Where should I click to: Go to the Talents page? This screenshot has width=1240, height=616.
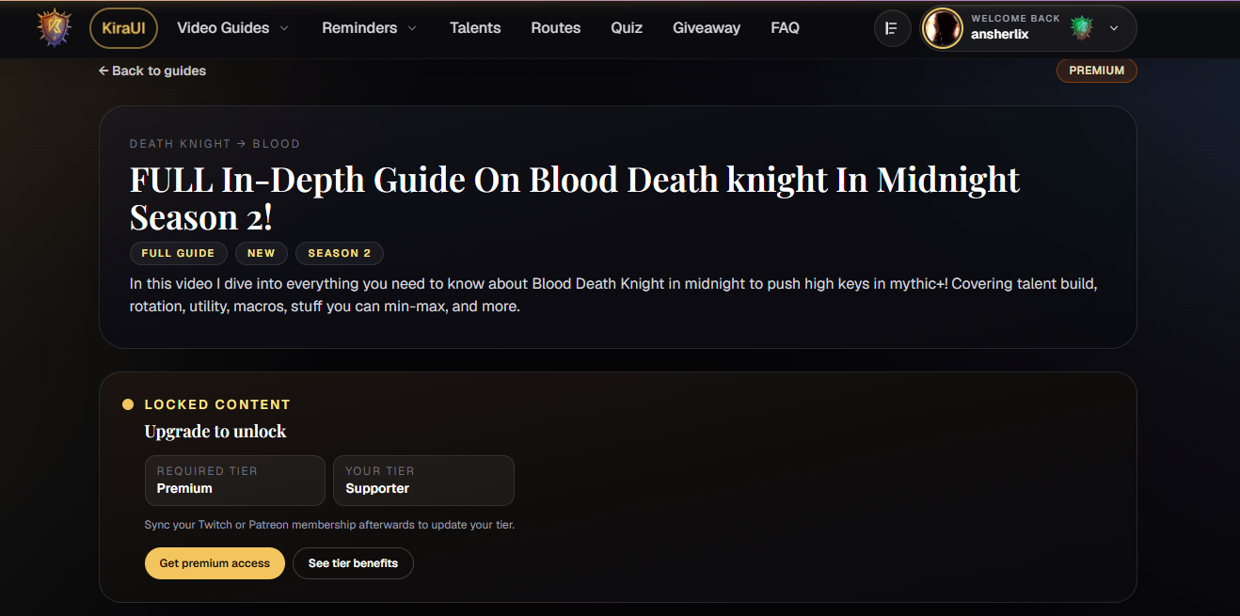[475, 28]
